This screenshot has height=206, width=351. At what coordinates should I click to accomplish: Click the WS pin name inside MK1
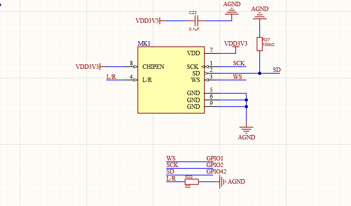(195, 80)
